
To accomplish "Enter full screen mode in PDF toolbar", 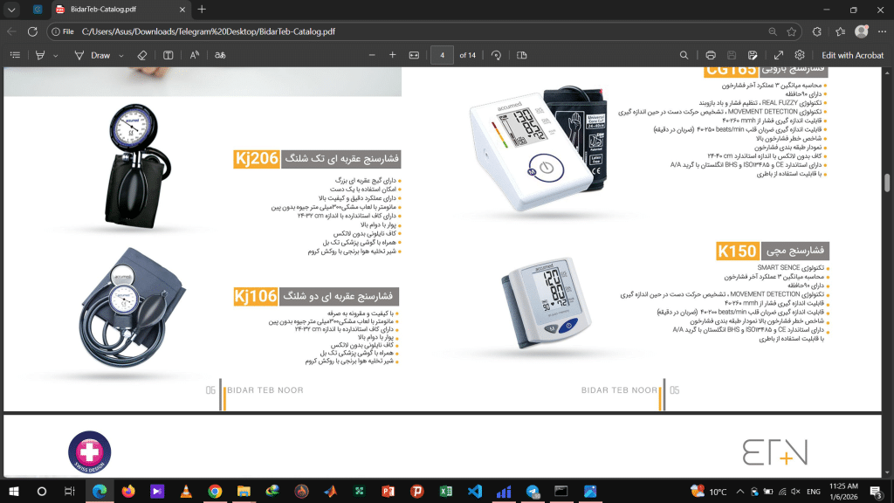I will coord(778,55).
